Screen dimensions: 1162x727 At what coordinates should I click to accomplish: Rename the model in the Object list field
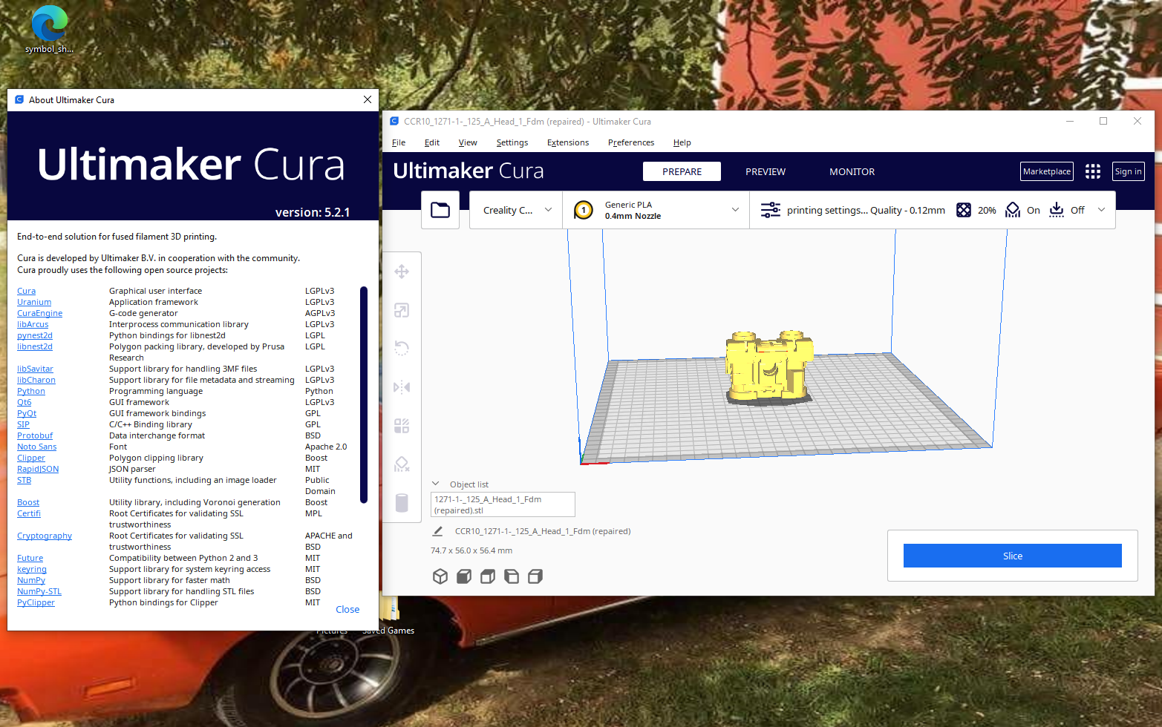tap(503, 504)
